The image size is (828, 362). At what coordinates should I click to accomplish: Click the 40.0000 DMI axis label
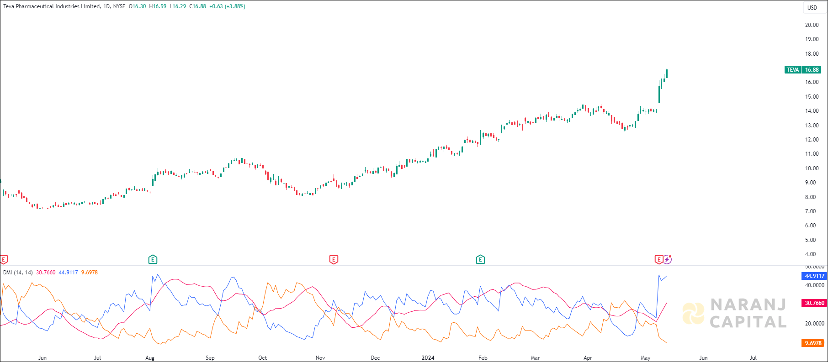[x=814, y=285]
